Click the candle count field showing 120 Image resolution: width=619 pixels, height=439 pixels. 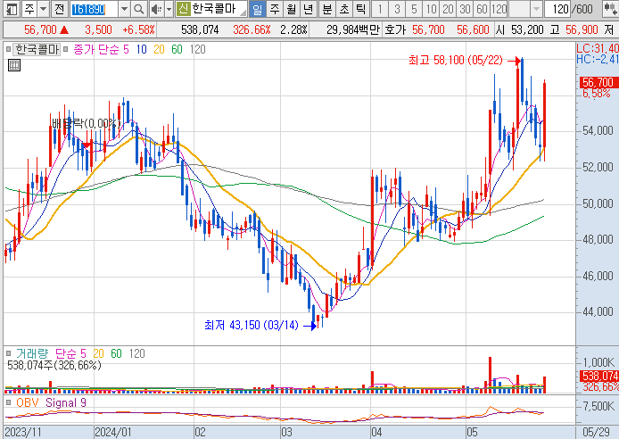pyautogui.click(x=557, y=9)
